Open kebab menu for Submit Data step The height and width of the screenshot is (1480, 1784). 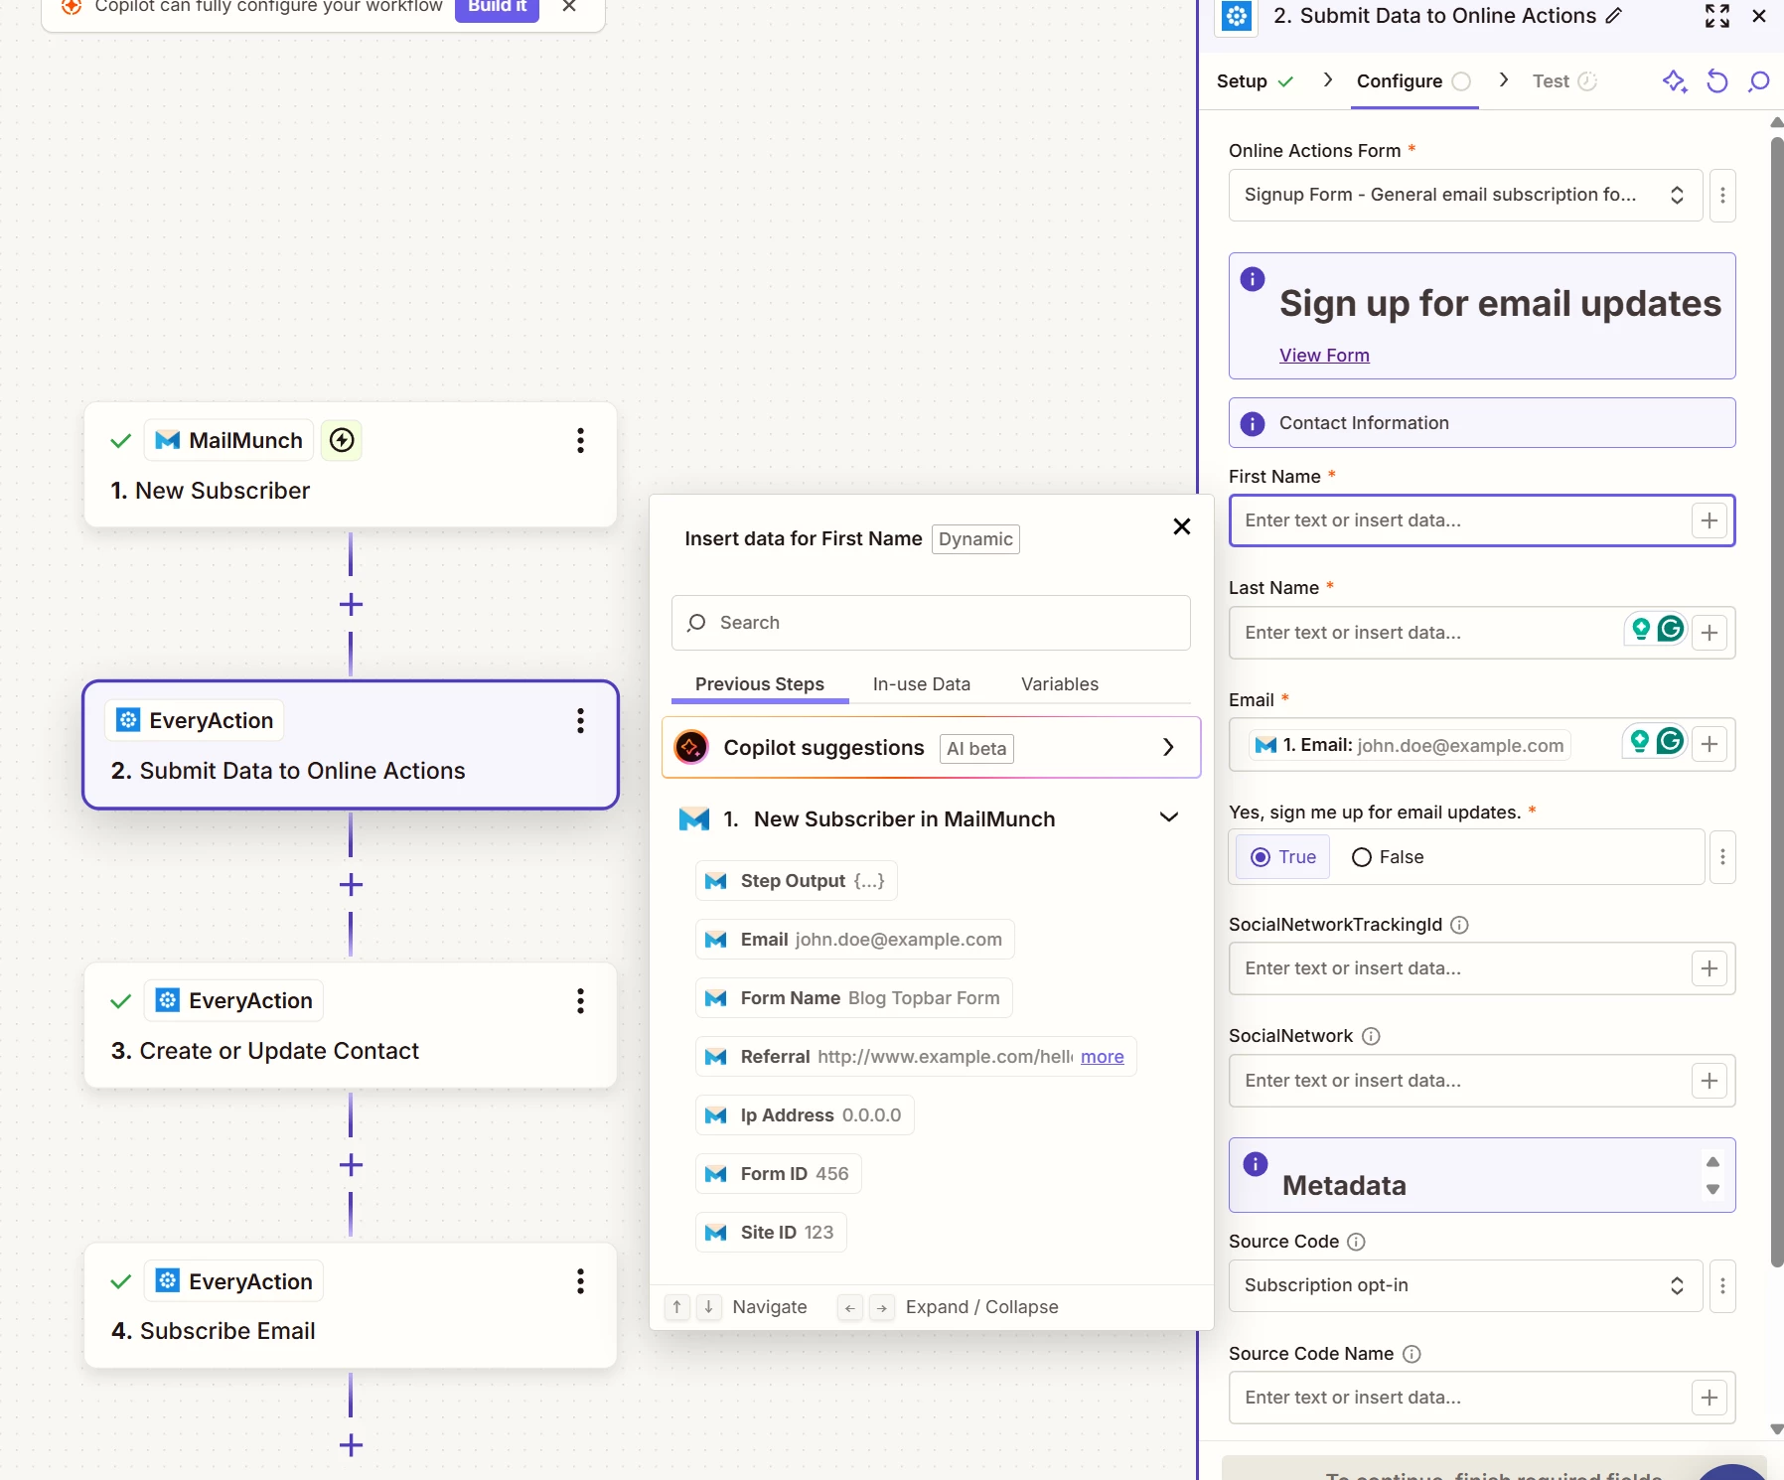(x=580, y=720)
